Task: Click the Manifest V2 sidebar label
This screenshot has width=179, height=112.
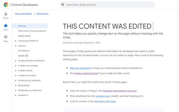Action: click(23, 95)
